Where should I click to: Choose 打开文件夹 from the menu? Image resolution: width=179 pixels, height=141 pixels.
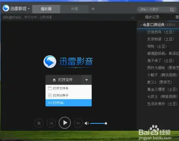pos(69,88)
